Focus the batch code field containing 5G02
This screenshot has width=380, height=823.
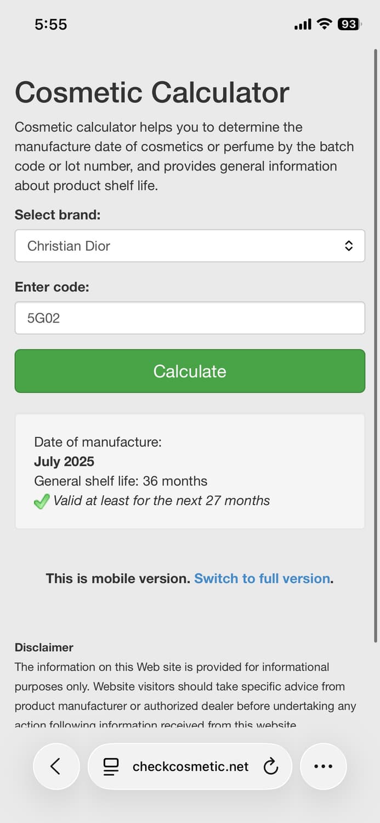pos(189,318)
